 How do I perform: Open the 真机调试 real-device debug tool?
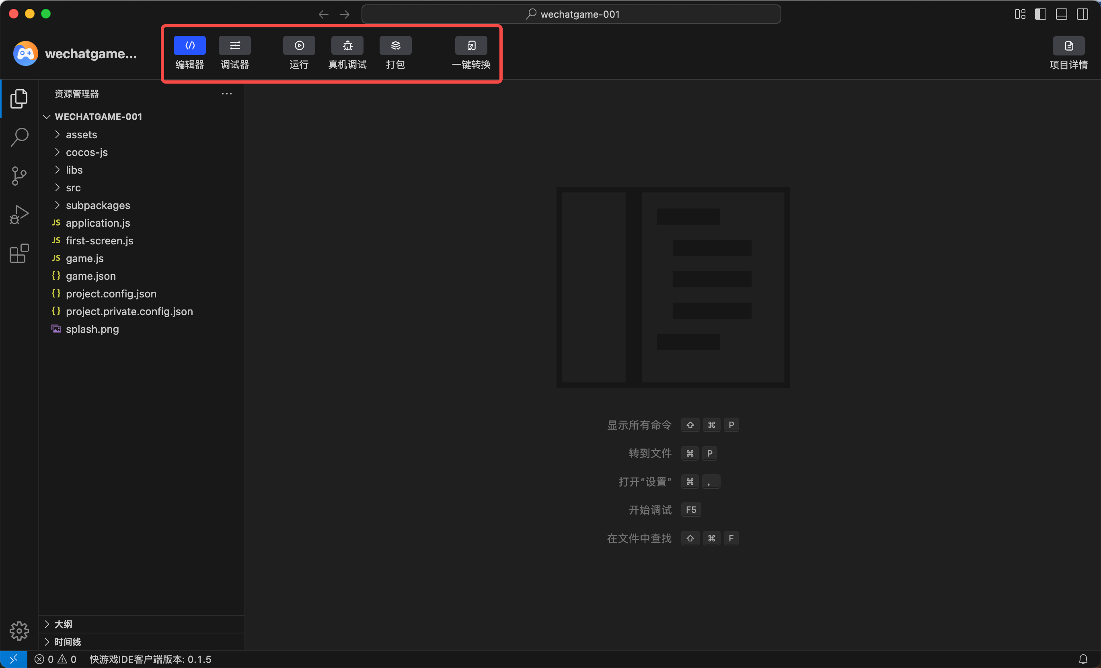click(x=347, y=45)
